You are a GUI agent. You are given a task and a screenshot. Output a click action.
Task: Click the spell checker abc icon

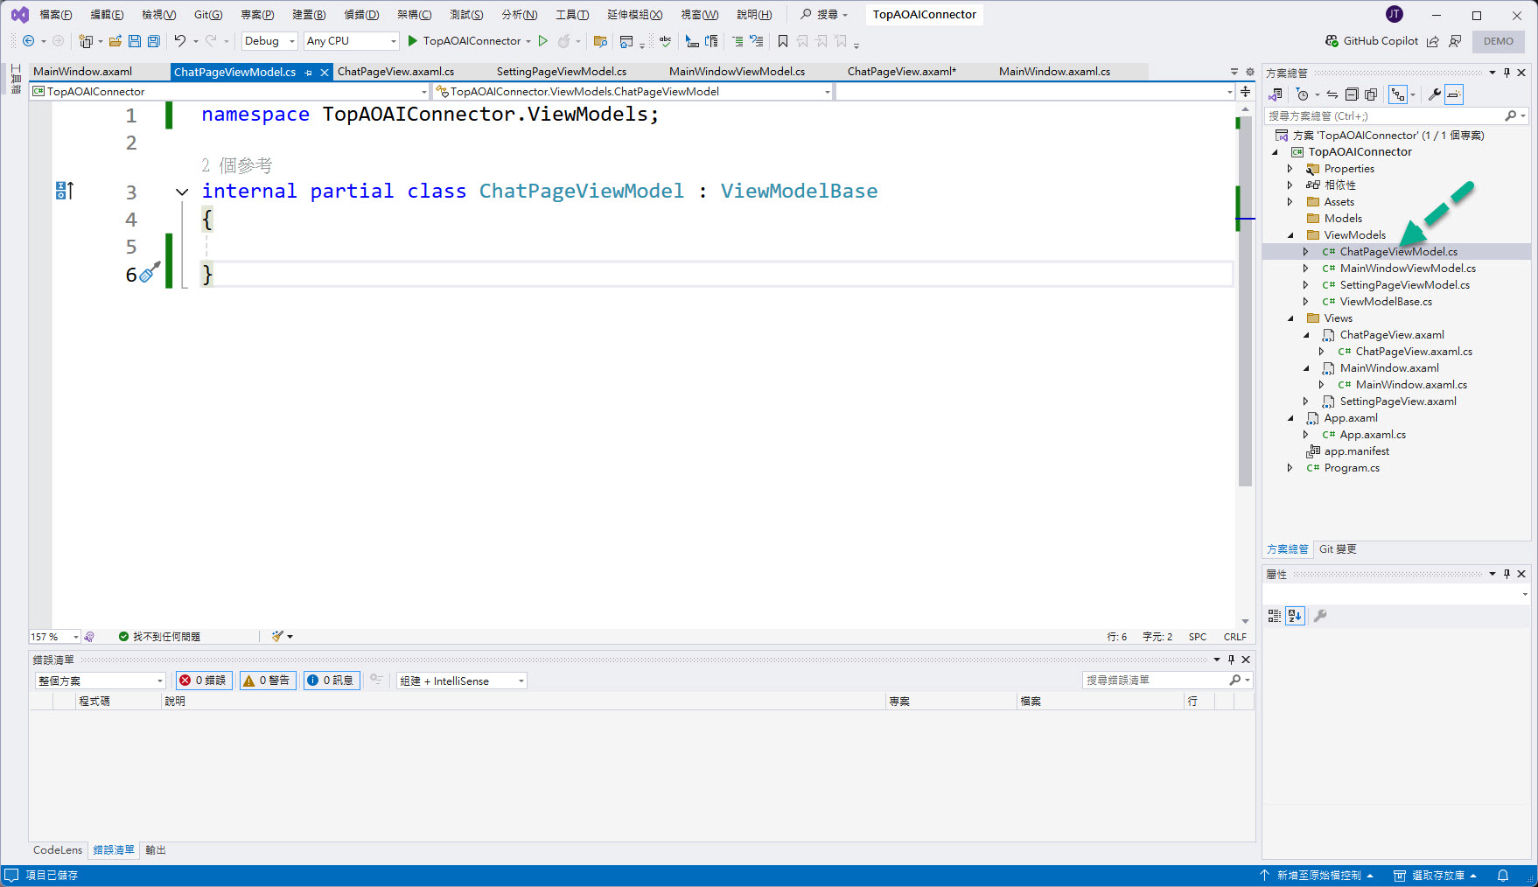pos(666,41)
